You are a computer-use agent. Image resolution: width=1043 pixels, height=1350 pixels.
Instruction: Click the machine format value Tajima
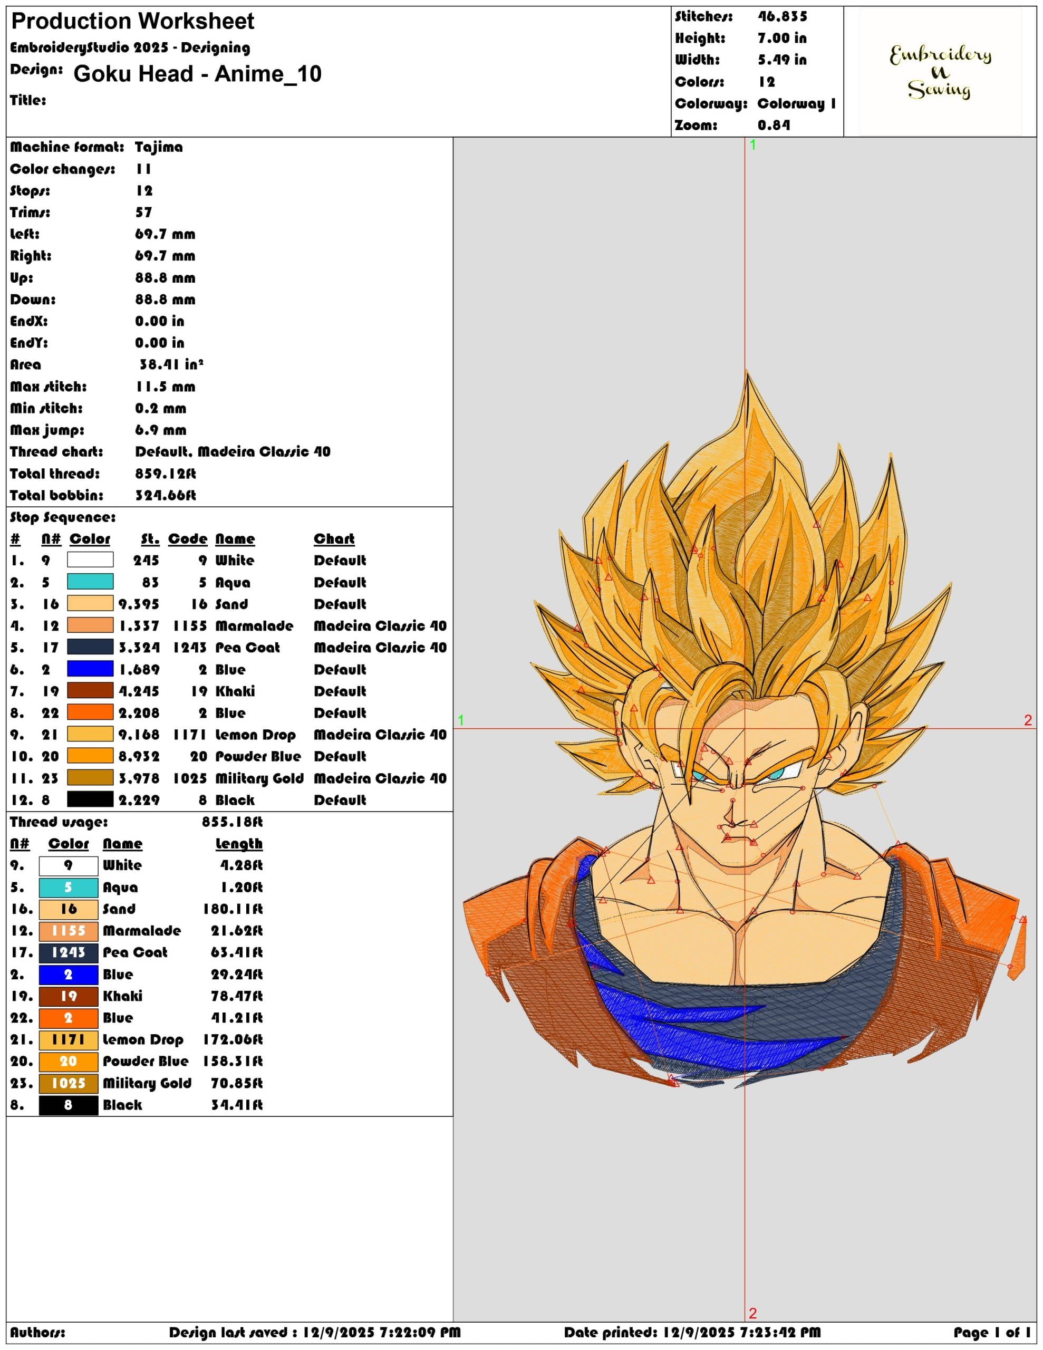click(x=159, y=147)
